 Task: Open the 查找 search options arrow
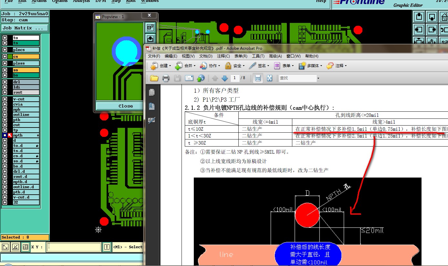tap(318, 78)
